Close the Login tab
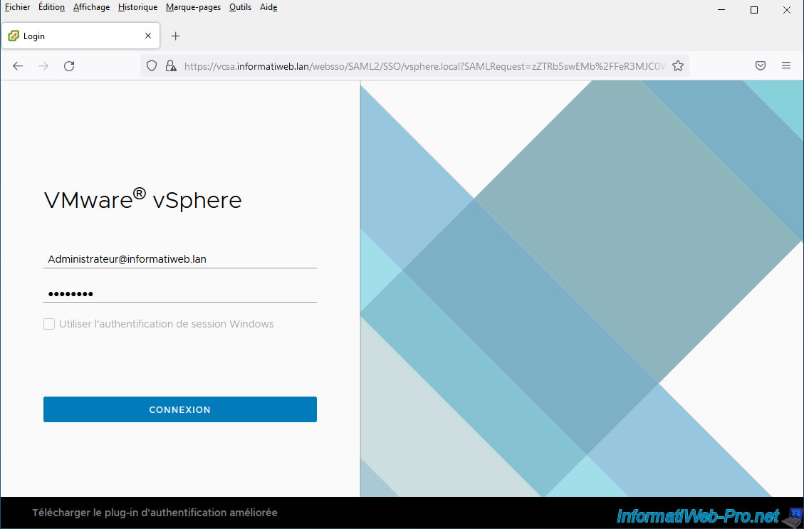This screenshot has width=804, height=529. (148, 36)
